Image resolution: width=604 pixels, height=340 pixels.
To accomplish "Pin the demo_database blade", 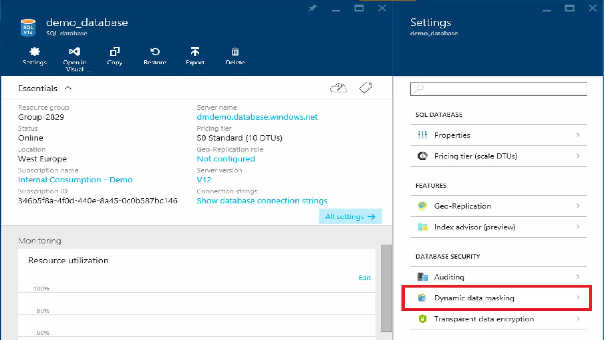I will tap(313, 8).
